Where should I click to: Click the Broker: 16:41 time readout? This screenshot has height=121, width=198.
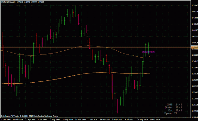pos(173,107)
